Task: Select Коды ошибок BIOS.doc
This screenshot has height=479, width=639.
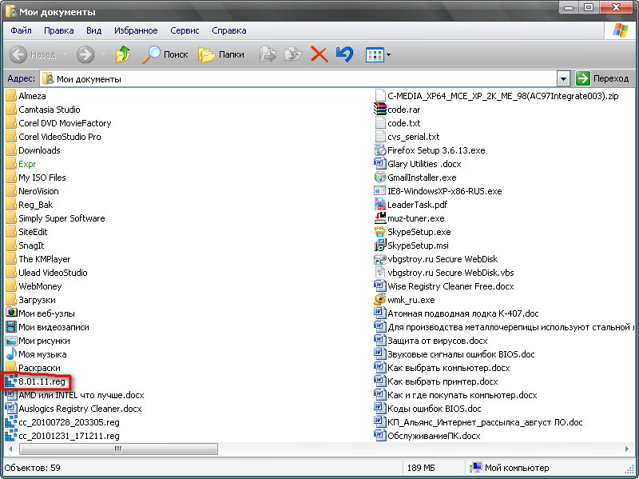Action: [x=427, y=409]
